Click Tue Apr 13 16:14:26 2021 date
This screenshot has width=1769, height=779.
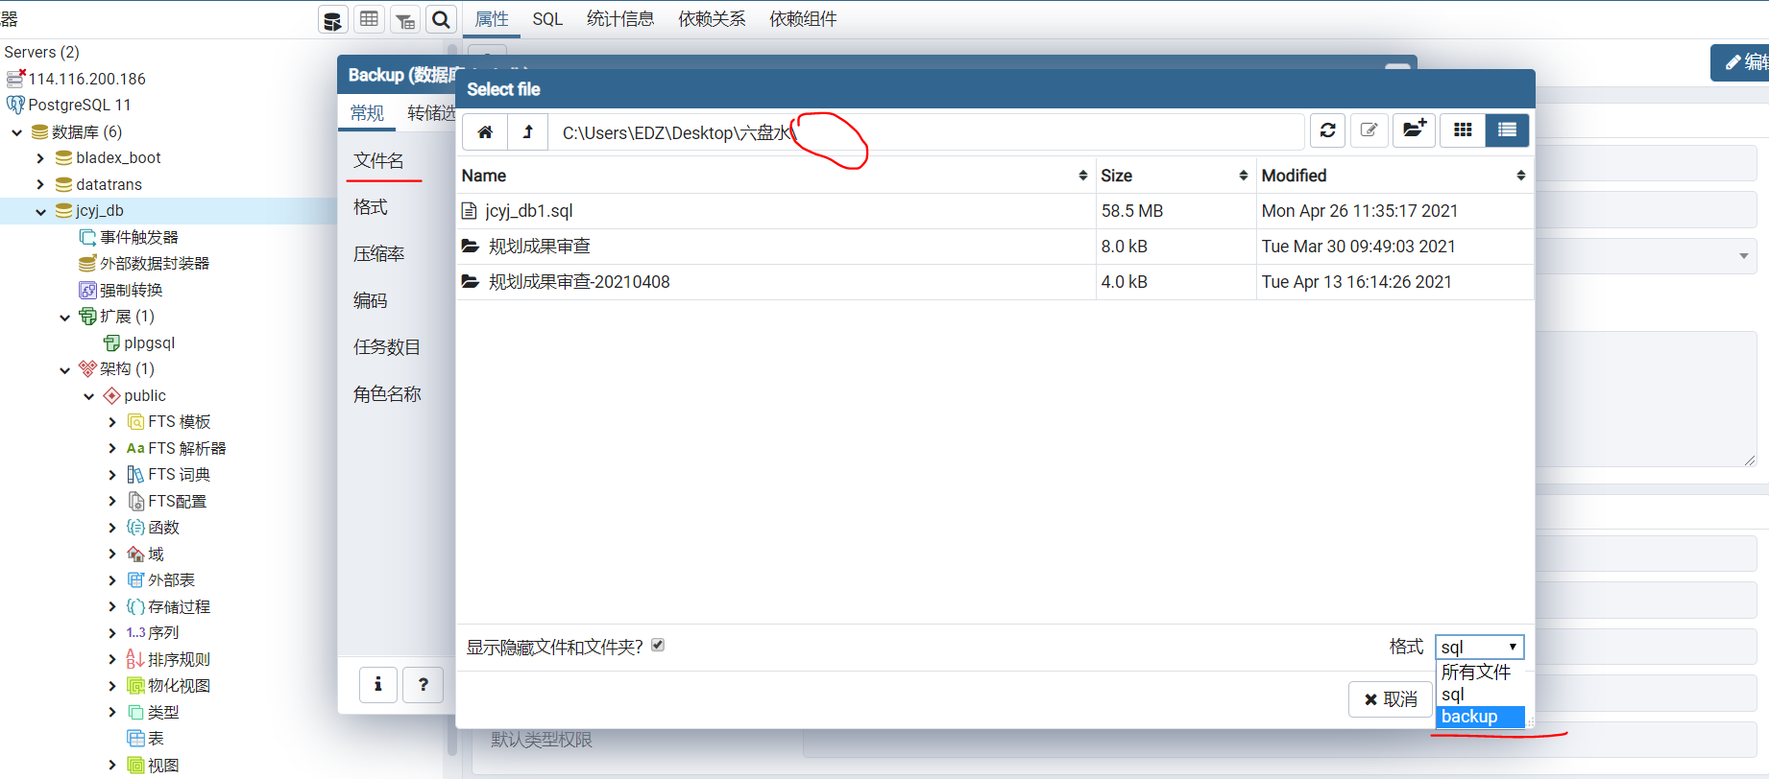[1356, 282]
